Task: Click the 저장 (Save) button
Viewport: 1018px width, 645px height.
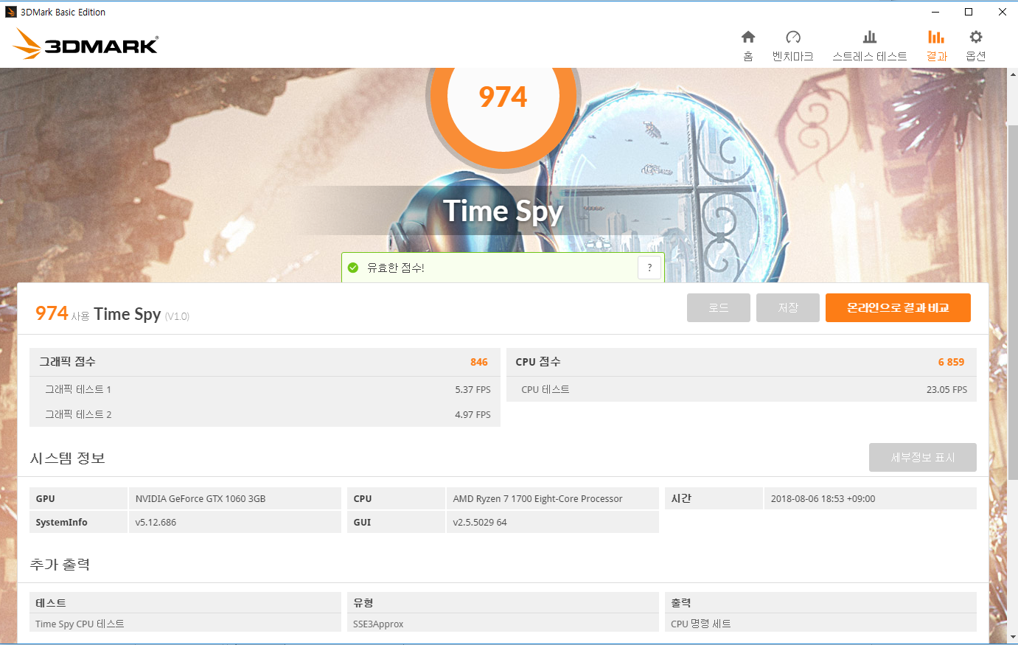Action: coord(788,308)
